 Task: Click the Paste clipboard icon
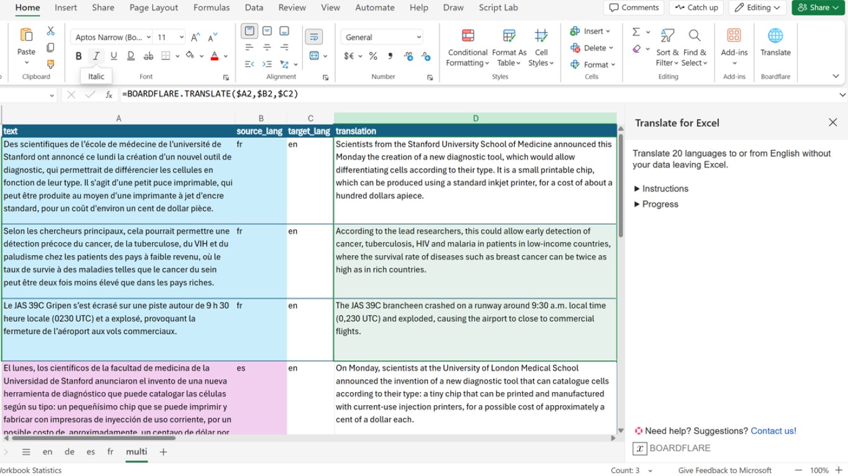click(x=26, y=35)
